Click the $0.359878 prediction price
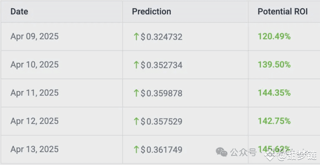The height and width of the screenshot is (165, 320). tap(161, 93)
